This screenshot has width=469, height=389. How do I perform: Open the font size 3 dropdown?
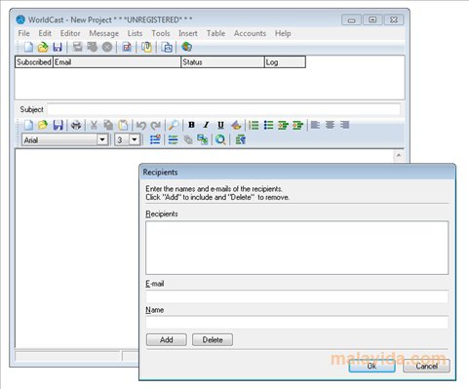point(135,140)
